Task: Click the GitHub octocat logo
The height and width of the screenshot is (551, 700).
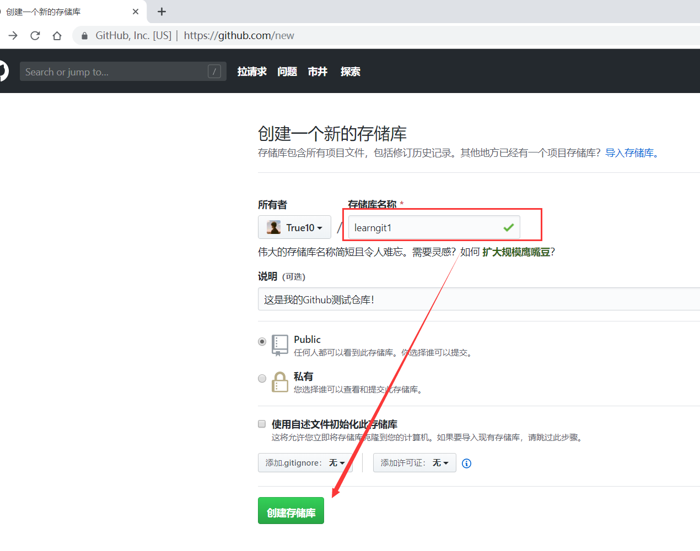Action: tap(3, 72)
